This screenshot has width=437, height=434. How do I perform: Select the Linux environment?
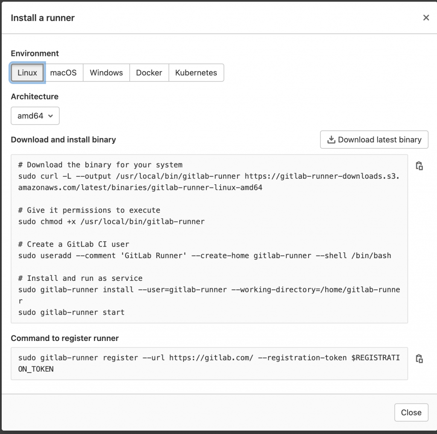pos(27,73)
